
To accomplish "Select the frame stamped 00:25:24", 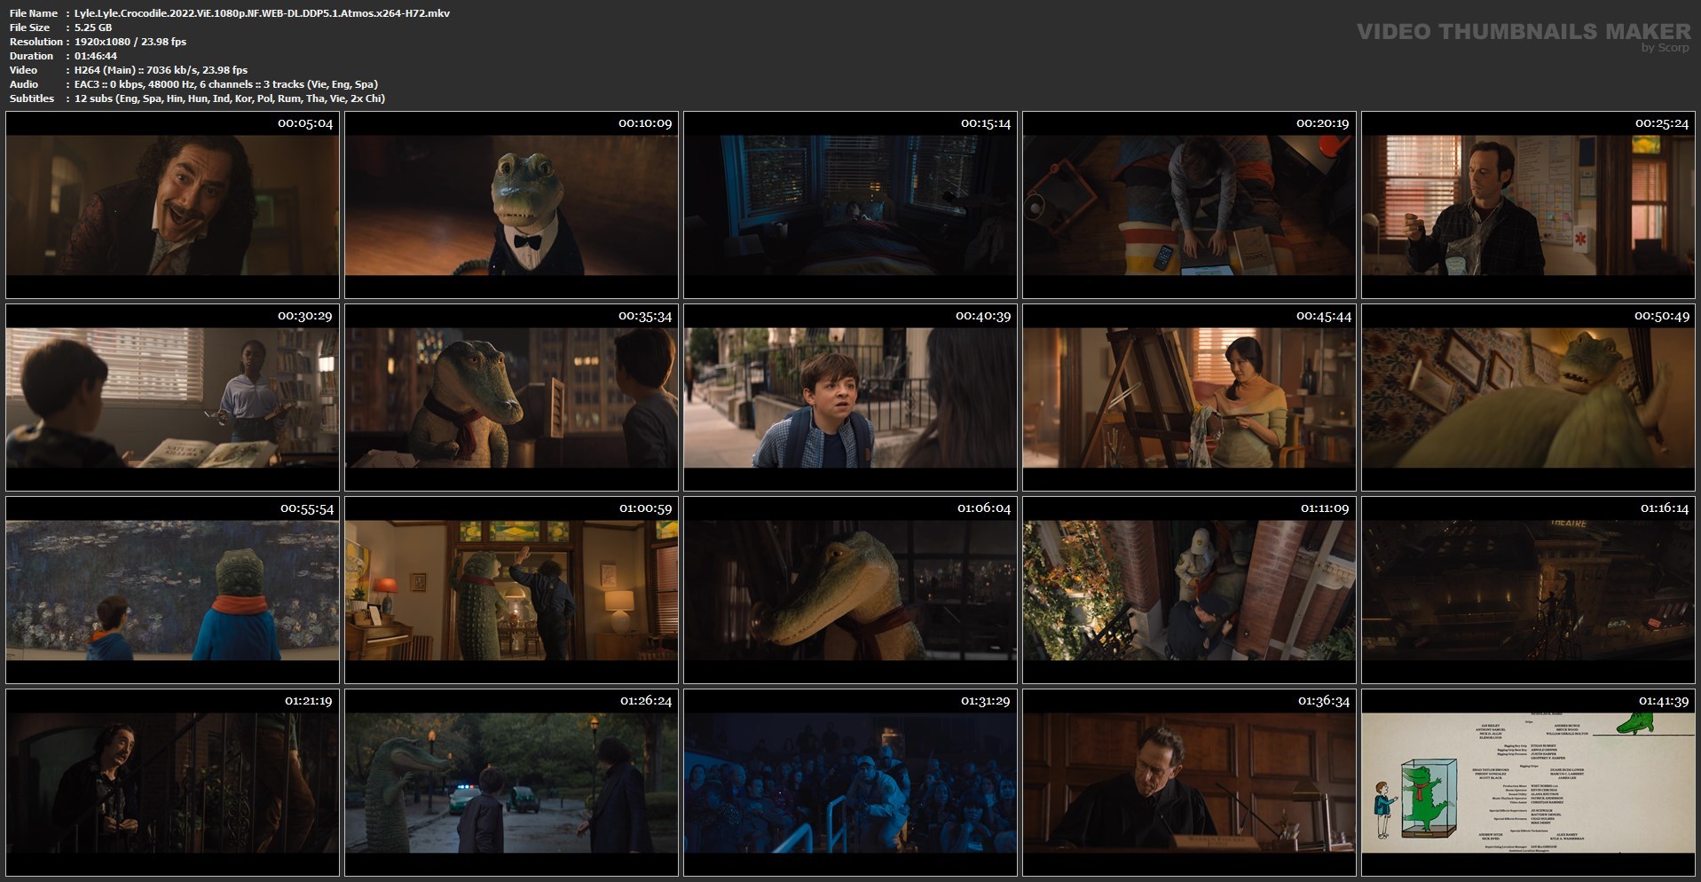I will pyautogui.click(x=1528, y=205).
